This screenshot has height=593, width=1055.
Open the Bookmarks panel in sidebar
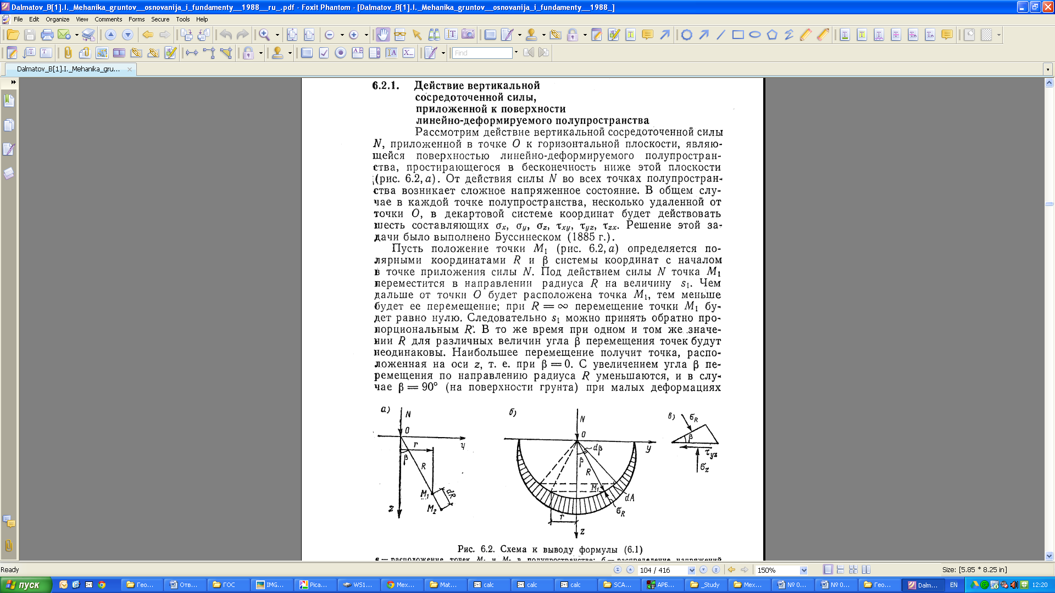[x=9, y=101]
